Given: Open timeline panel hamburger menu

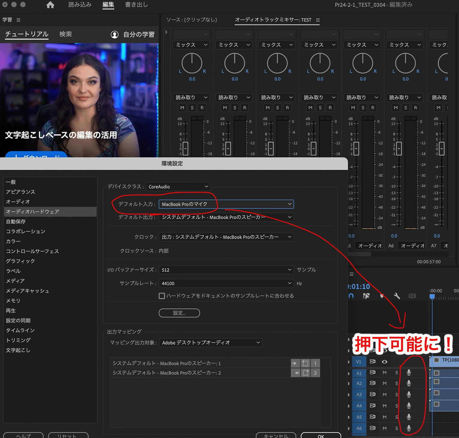Looking at the screenshot, I should pos(351,274).
